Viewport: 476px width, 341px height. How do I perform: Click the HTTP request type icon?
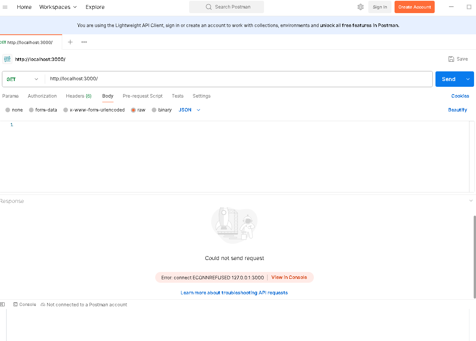coord(7,59)
